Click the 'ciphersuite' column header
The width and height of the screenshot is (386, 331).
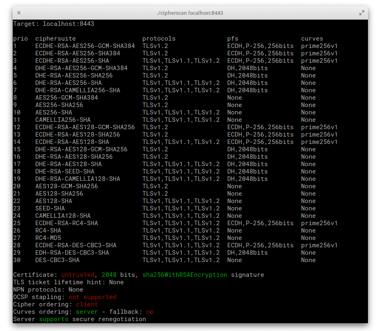coord(56,39)
